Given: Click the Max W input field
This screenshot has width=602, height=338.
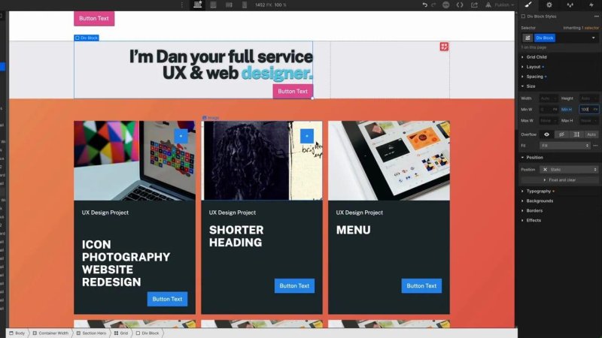Looking at the screenshot, I should (549, 121).
